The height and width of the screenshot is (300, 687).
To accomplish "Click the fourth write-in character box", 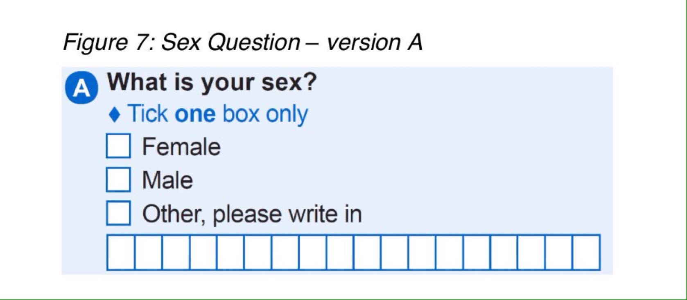I will (203, 252).
